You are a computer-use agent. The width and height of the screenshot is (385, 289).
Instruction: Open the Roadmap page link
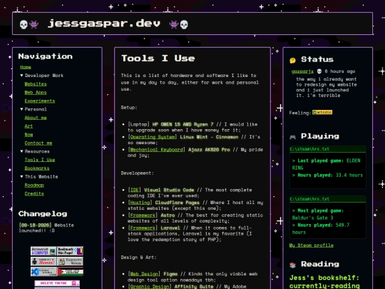(34, 186)
